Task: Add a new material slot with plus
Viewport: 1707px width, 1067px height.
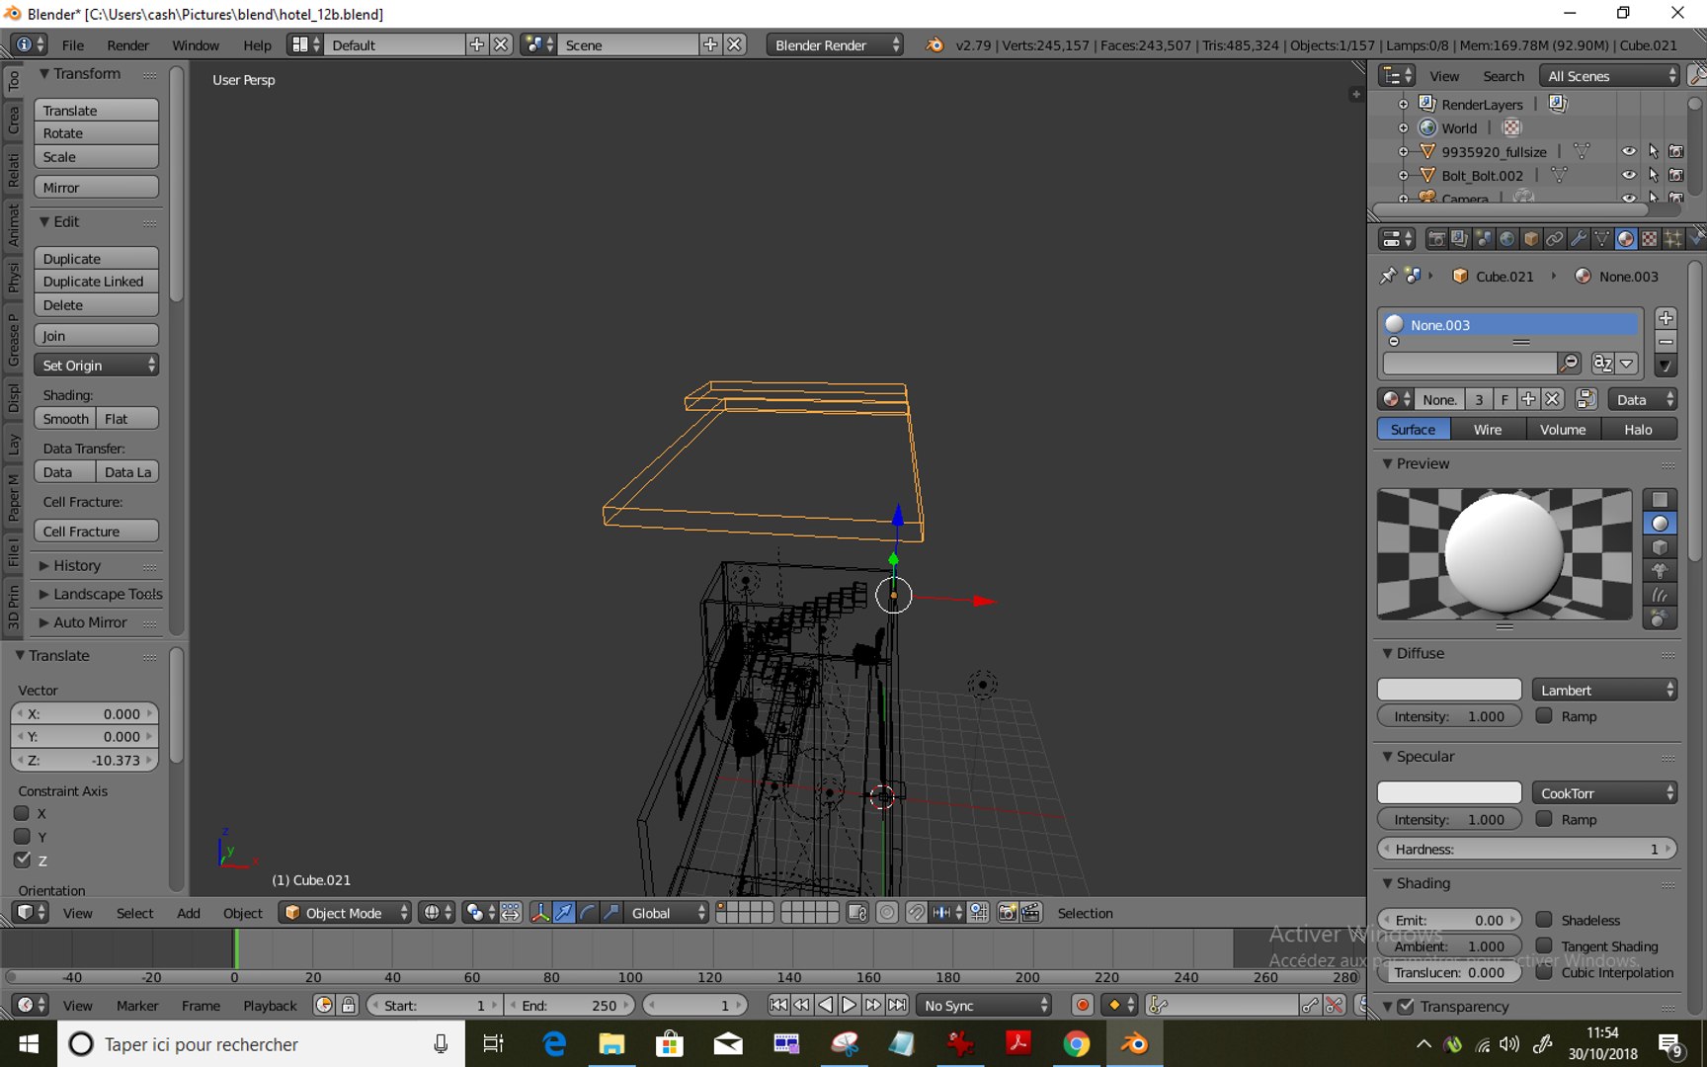Action: click(x=1666, y=318)
